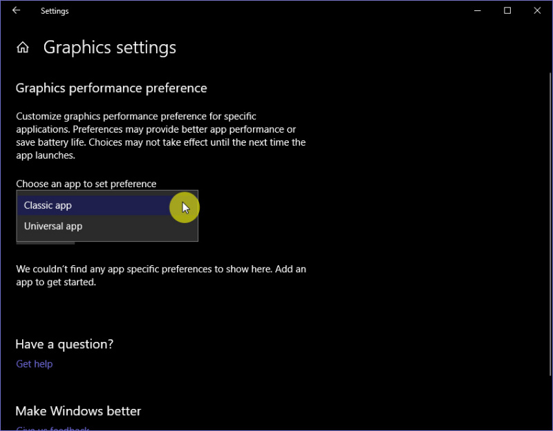This screenshot has width=553, height=431.
Task: Minimize the Settings window
Action: [478, 10]
